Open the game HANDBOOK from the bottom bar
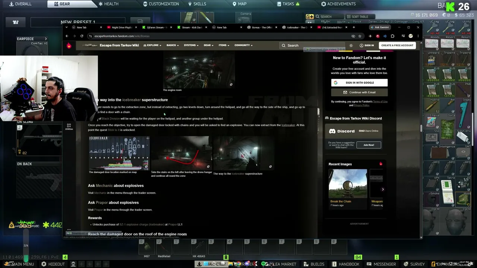 pyautogui.click(x=346, y=264)
